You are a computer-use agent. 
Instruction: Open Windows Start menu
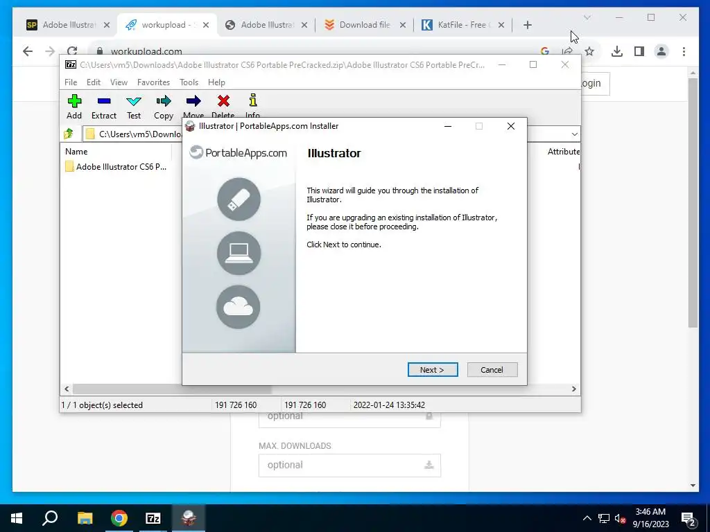[17, 518]
